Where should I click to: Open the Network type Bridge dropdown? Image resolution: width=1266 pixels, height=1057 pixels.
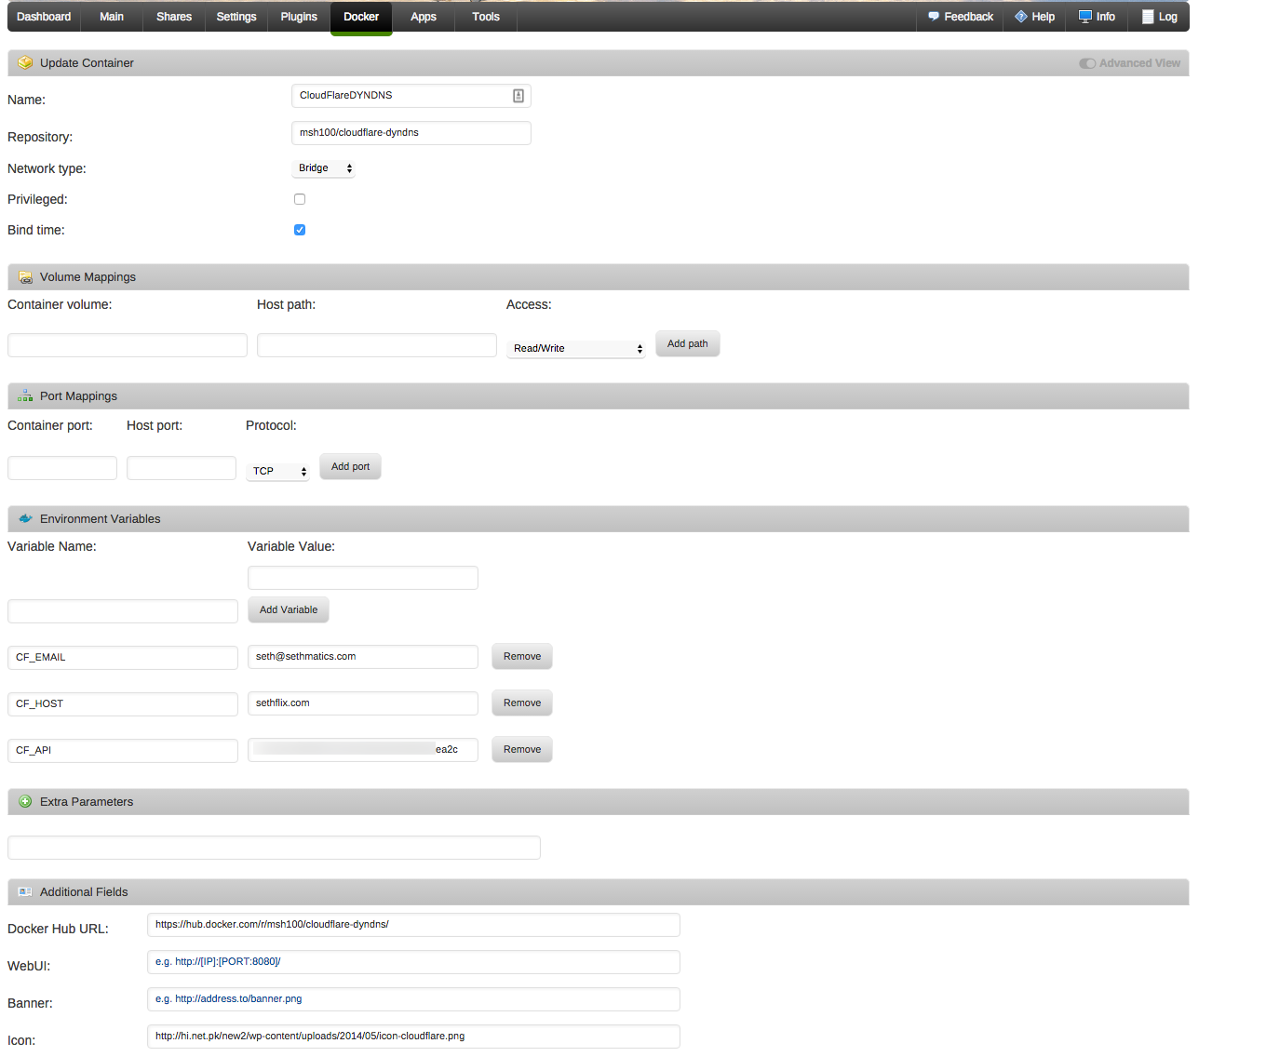[x=324, y=168]
